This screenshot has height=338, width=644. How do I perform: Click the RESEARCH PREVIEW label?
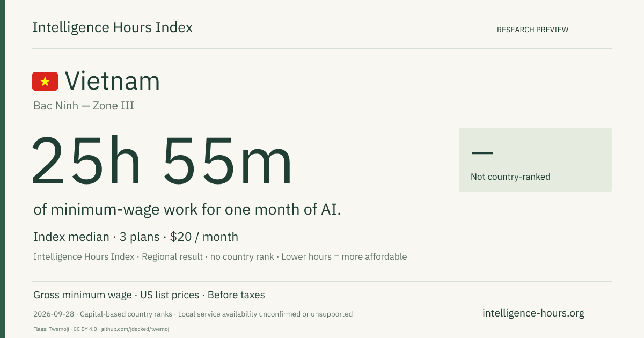point(532,30)
